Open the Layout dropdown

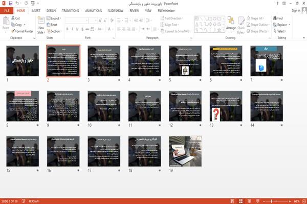[54, 18]
